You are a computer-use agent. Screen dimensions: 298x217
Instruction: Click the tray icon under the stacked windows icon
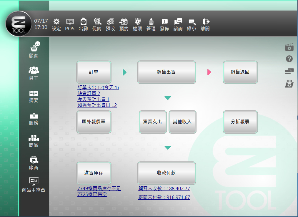[x=289, y=84]
